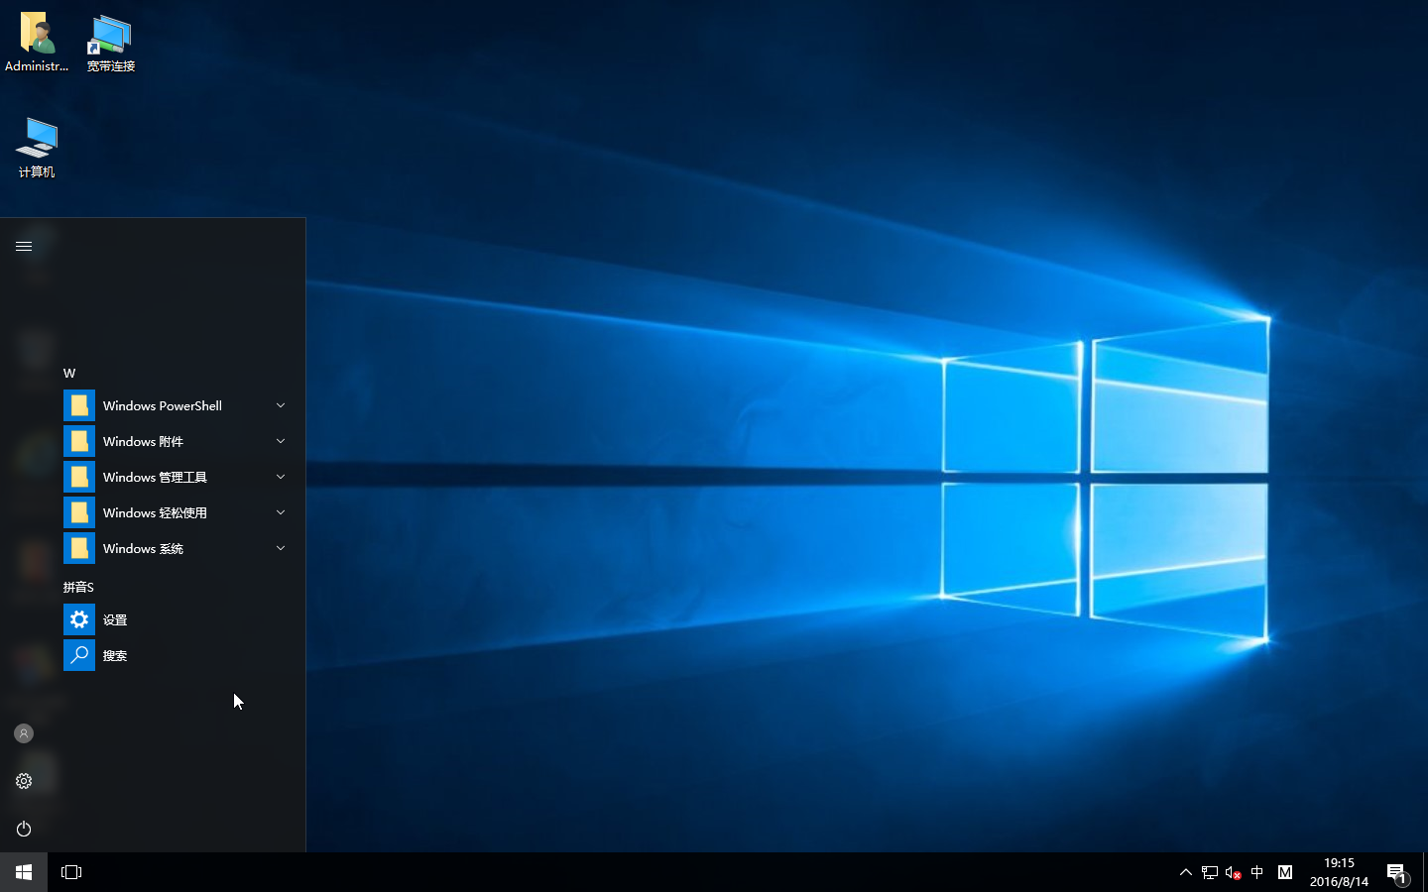Switch input language via 中 indicator

[x=1257, y=873]
